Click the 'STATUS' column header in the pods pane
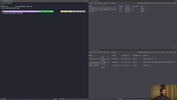177x100 pixels. click(x=127, y=6)
